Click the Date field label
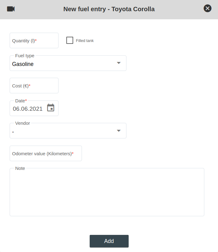The width and height of the screenshot is (218, 252). 21,101
